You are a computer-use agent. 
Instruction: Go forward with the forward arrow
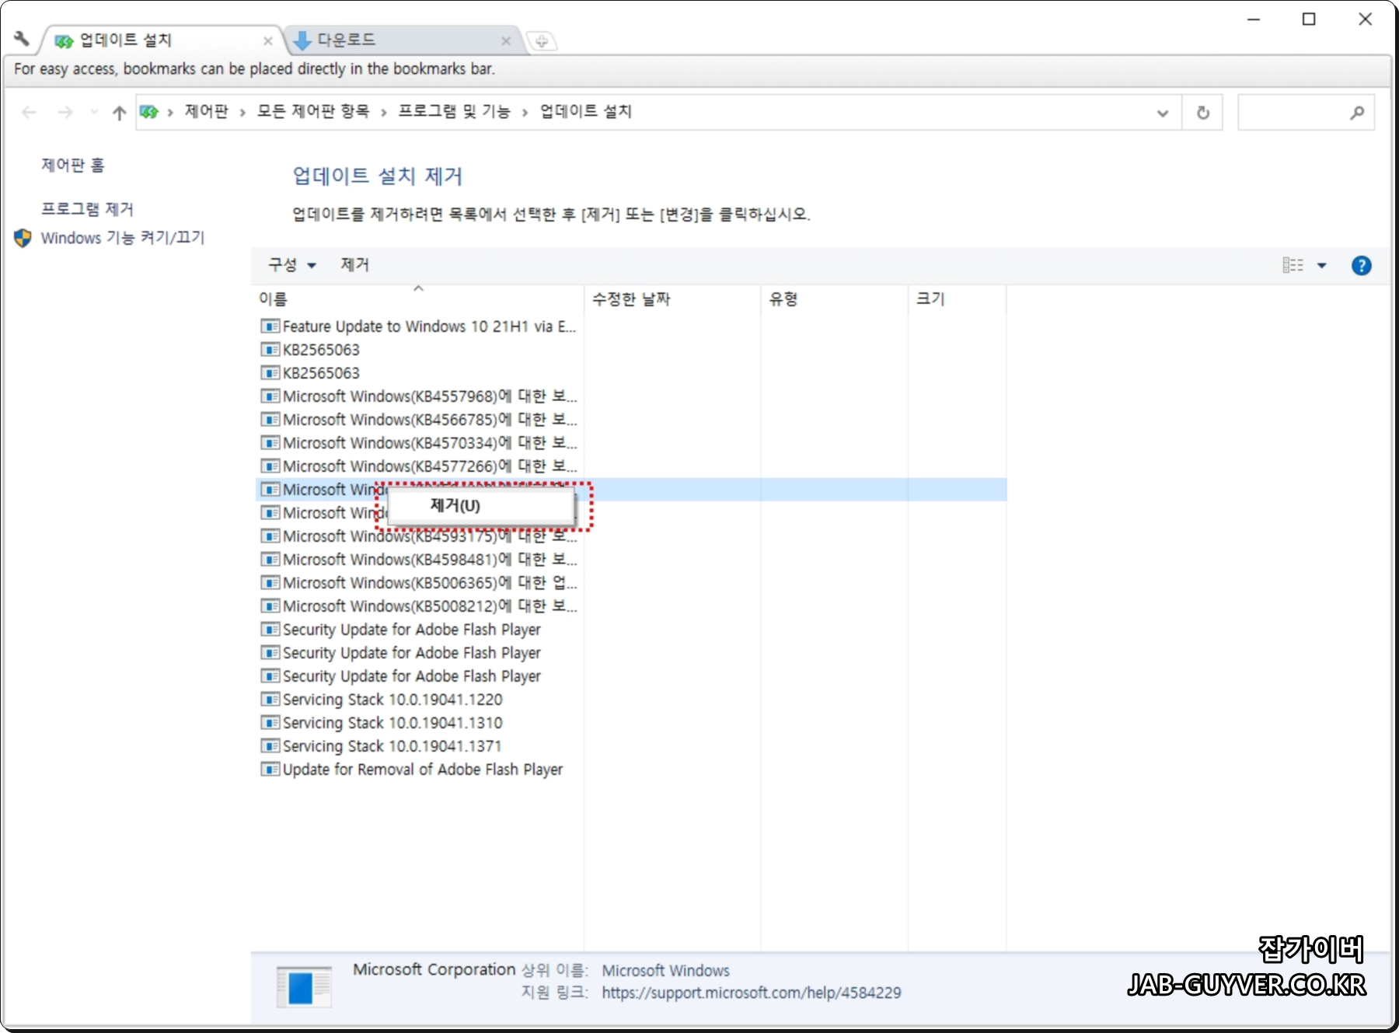(65, 113)
